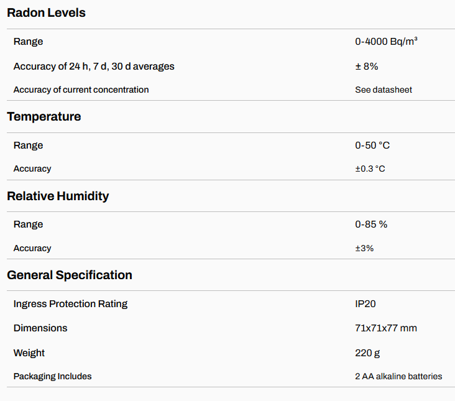Click the Ingress Protection Rating label
The width and height of the screenshot is (455, 401).
[70, 304]
